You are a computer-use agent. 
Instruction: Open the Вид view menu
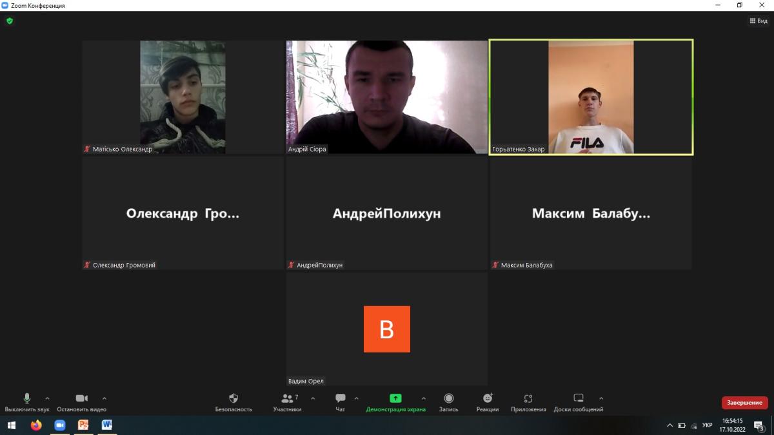click(x=759, y=21)
